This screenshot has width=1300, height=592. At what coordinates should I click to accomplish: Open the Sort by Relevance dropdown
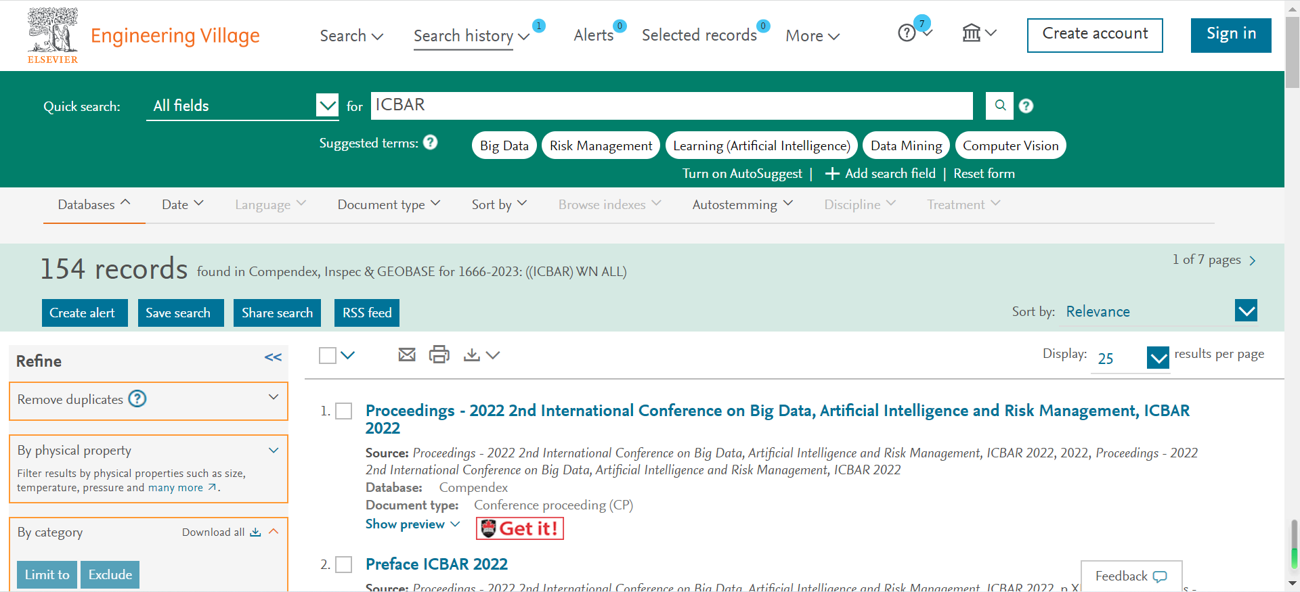(1246, 311)
